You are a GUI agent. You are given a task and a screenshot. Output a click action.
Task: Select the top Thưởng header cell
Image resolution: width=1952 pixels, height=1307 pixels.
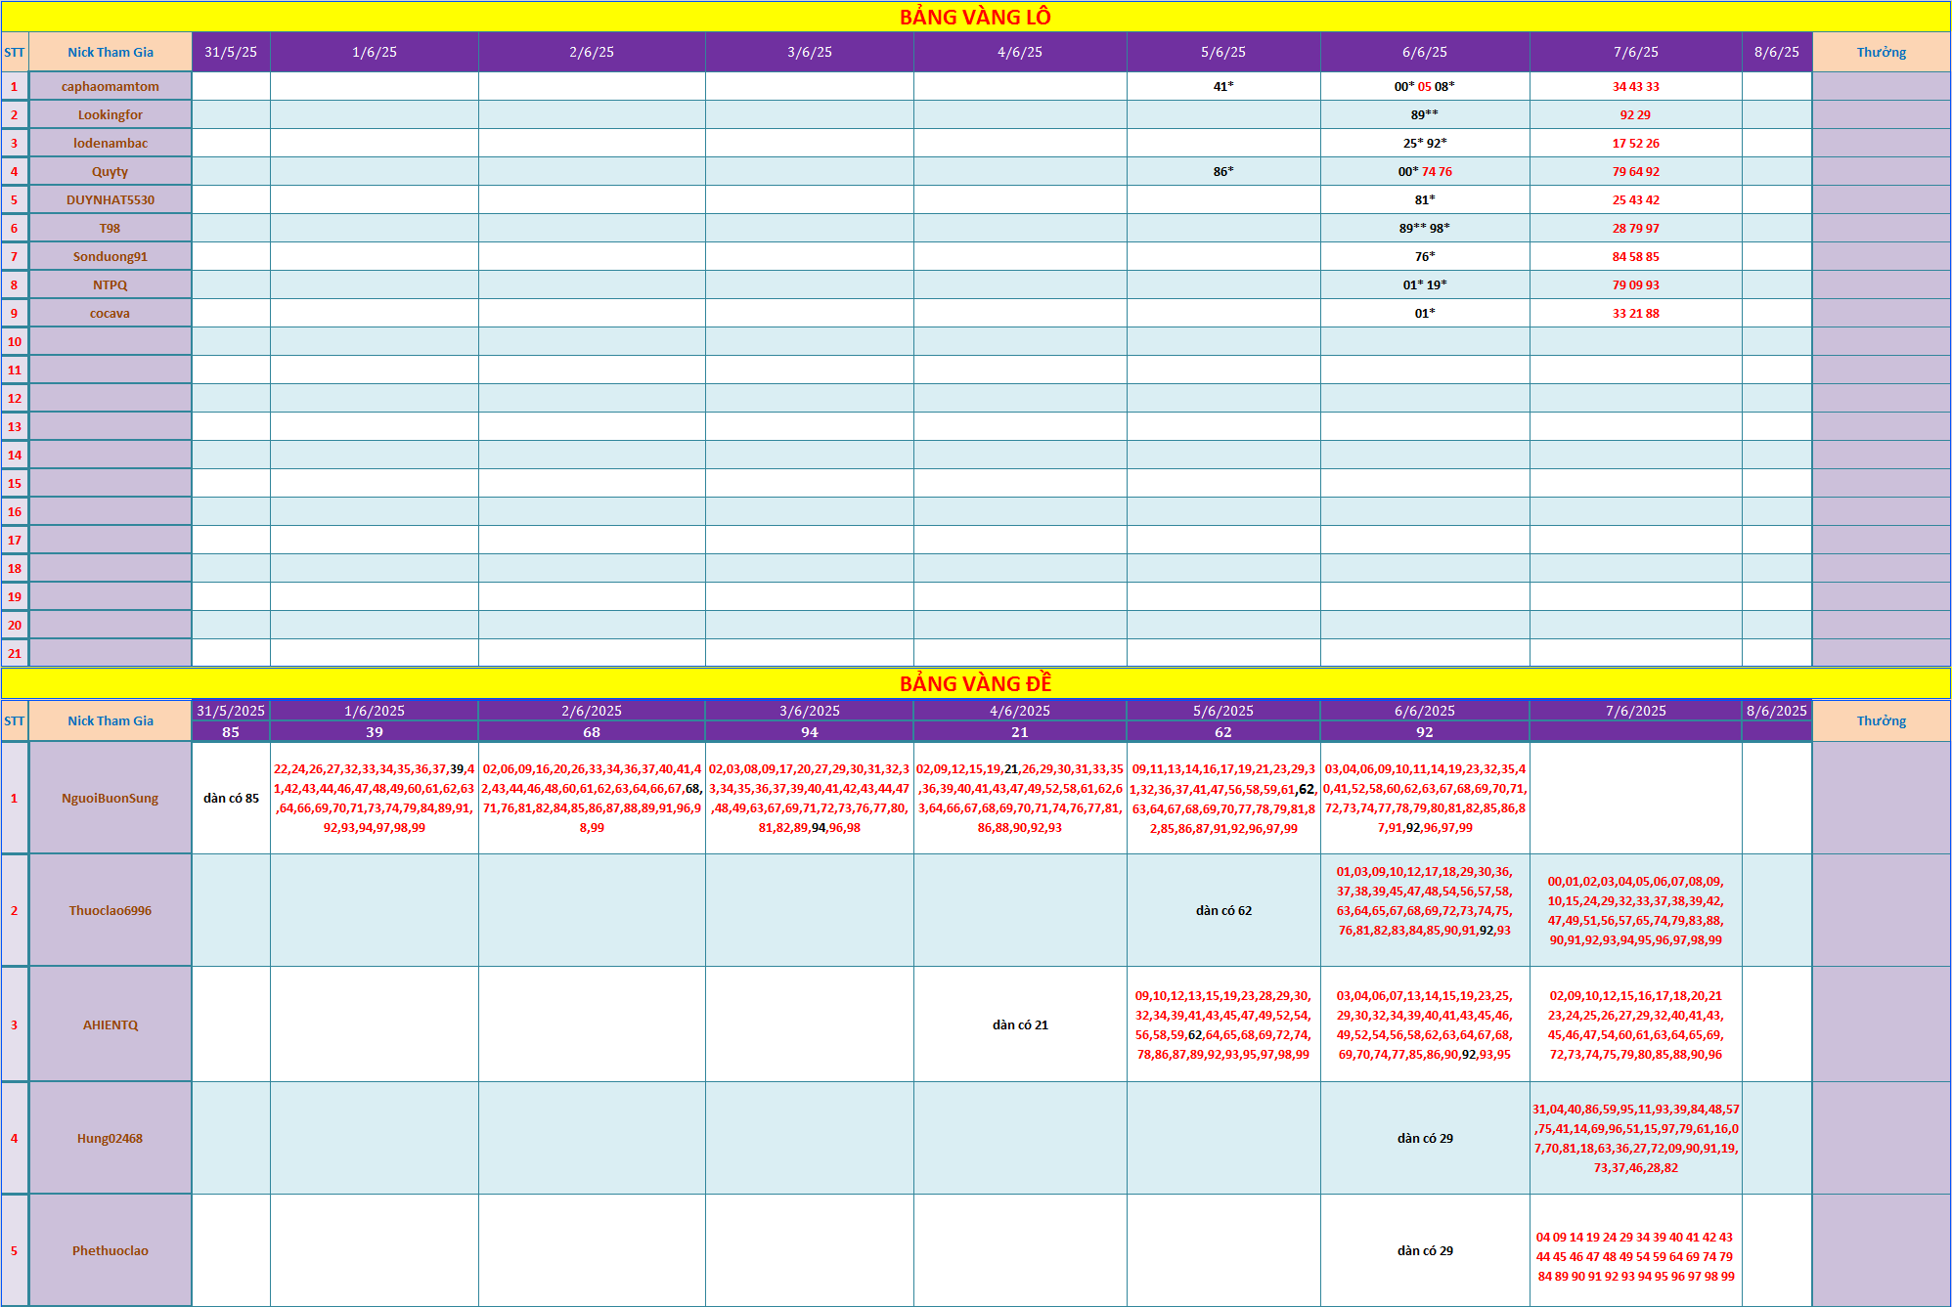point(1881,52)
